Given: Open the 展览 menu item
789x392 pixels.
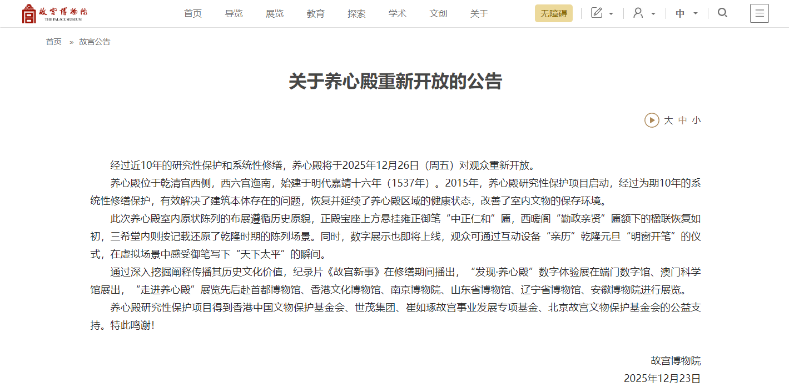Looking at the screenshot, I should tap(275, 13).
